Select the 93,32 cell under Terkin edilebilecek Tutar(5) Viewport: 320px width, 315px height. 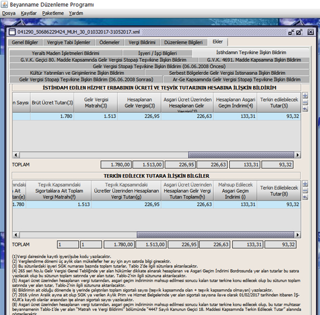coord(279,116)
